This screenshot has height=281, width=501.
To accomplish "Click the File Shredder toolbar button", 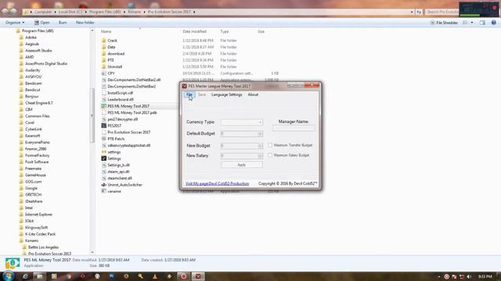I will point(444,23).
